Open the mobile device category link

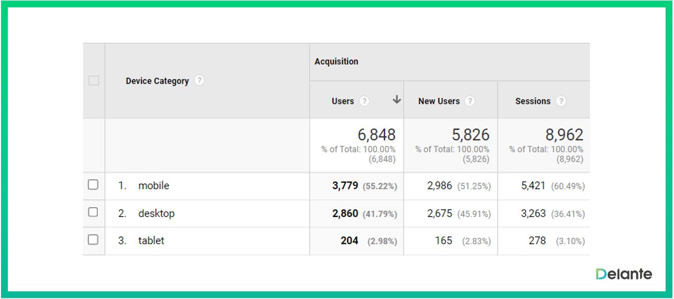153,186
